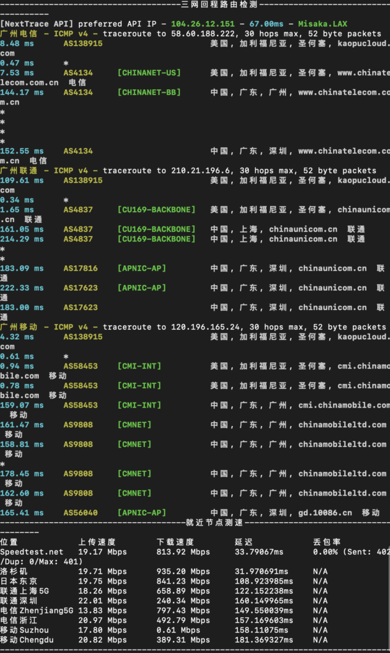390x653 pixels.
Task: Select the Speedtest.net row name
Action: pos(32,552)
